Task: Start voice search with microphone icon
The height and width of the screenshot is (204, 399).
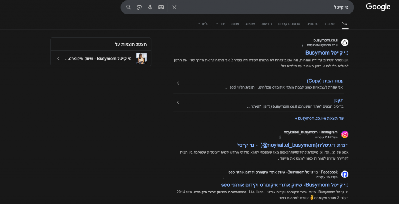Action: [x=150, y=7]
